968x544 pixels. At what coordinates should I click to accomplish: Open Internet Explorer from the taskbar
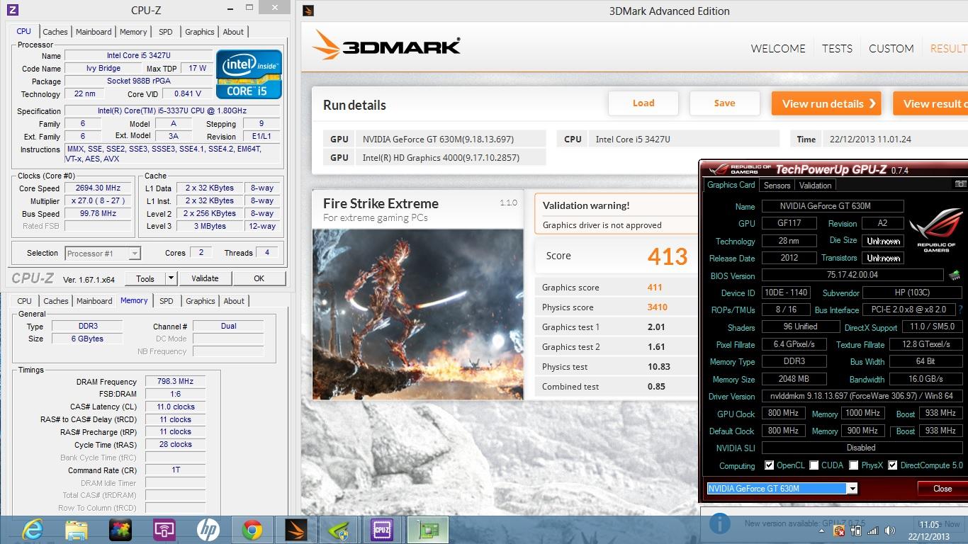point(33,529)
